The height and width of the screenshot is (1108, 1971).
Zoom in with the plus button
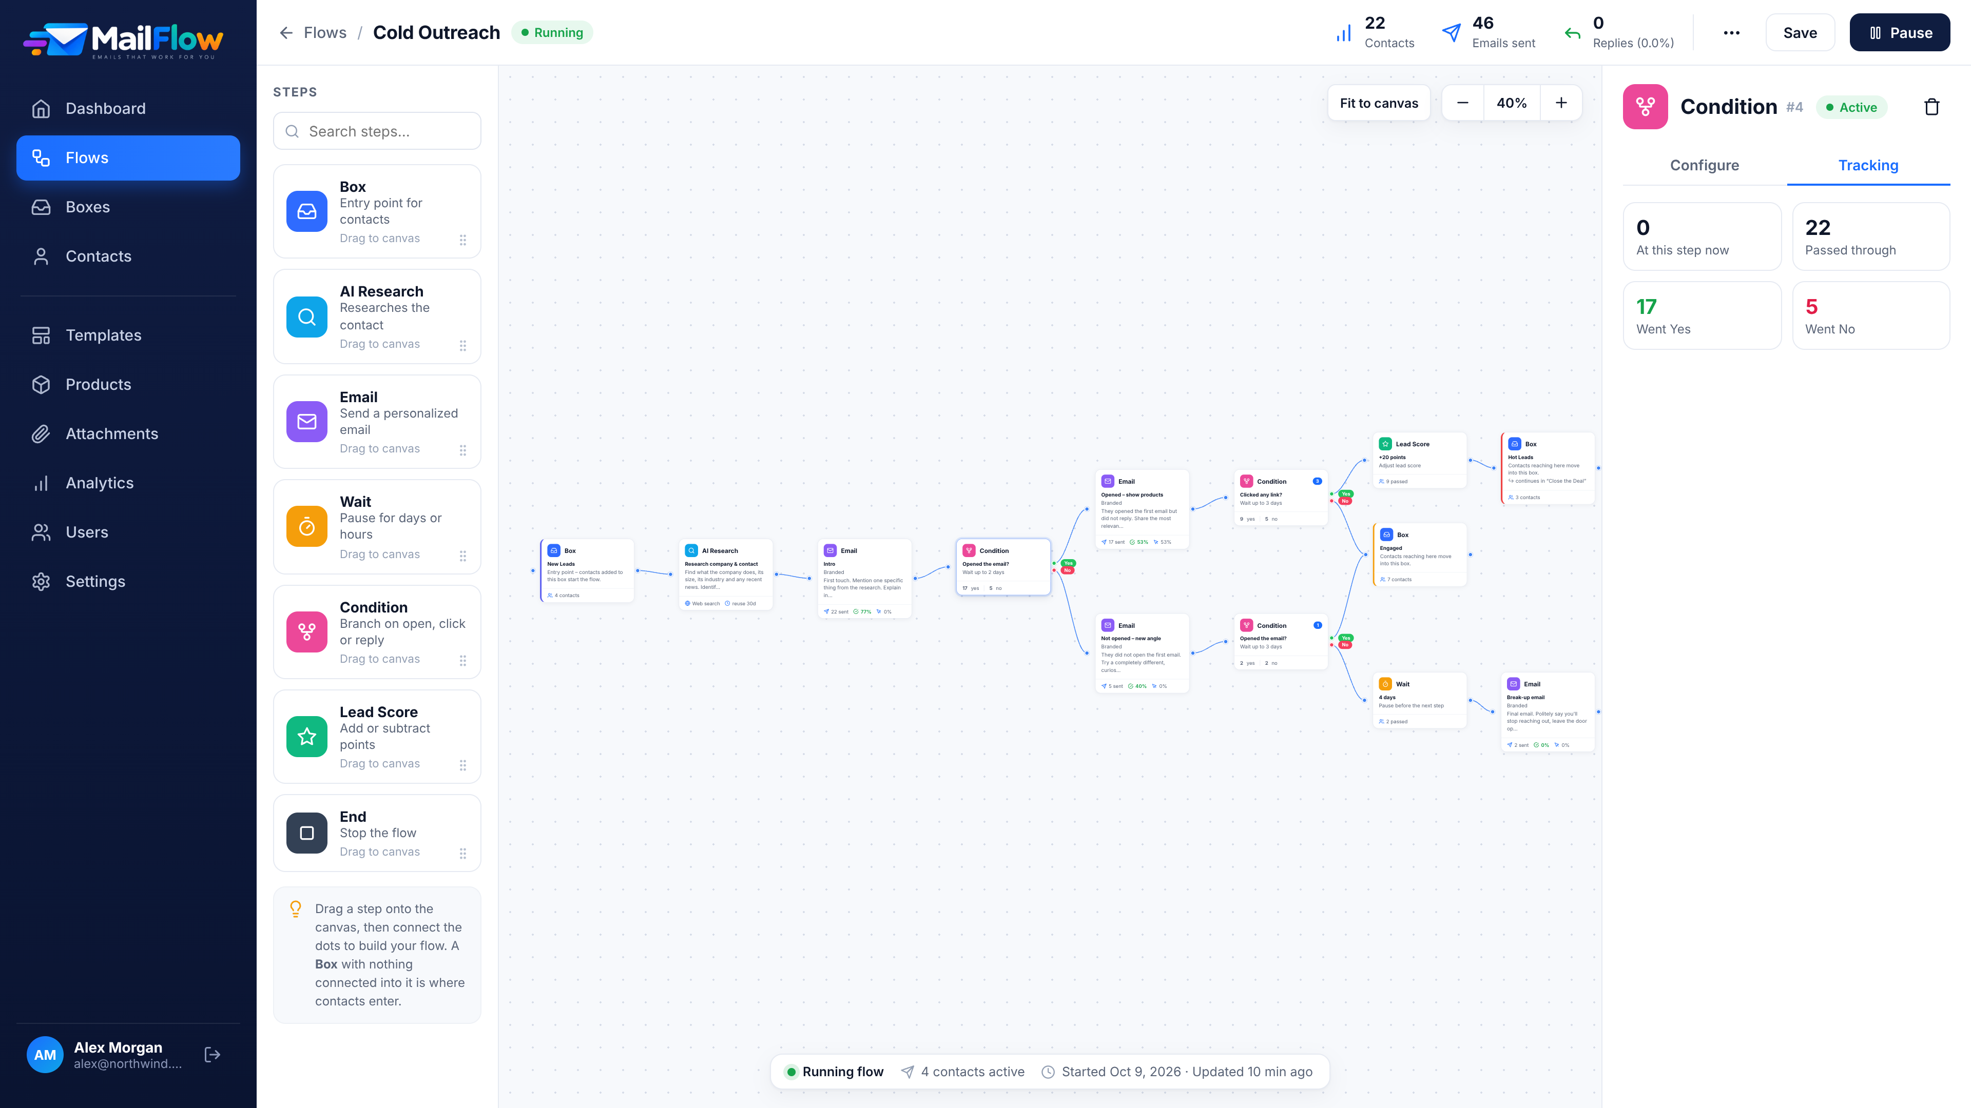tap(1561, 103)
